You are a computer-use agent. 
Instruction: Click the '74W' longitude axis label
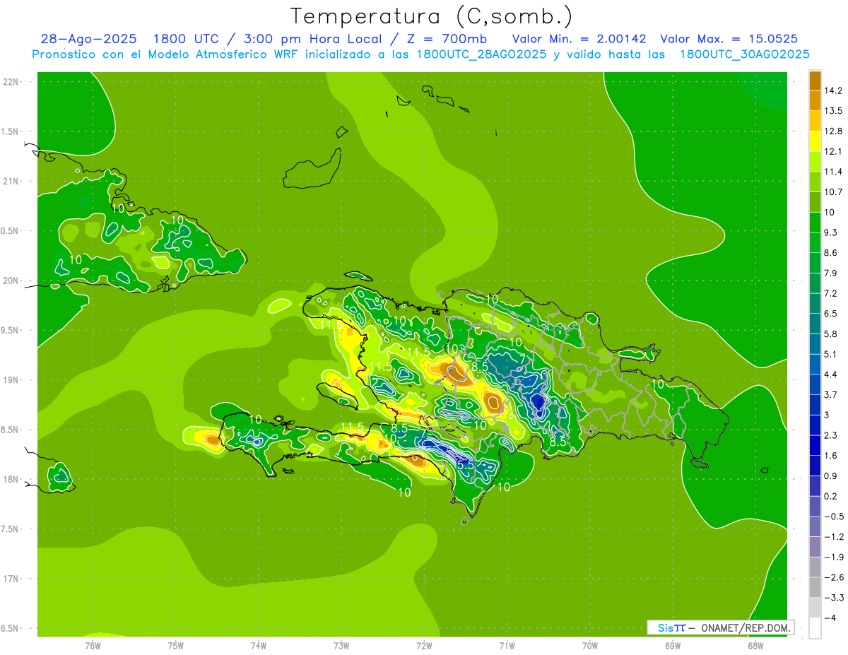coord(259,646)
